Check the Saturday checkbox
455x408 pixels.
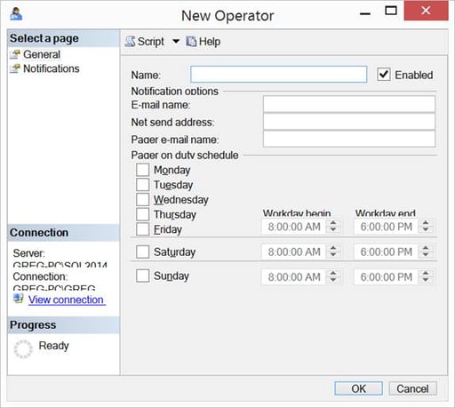(142, 252)
